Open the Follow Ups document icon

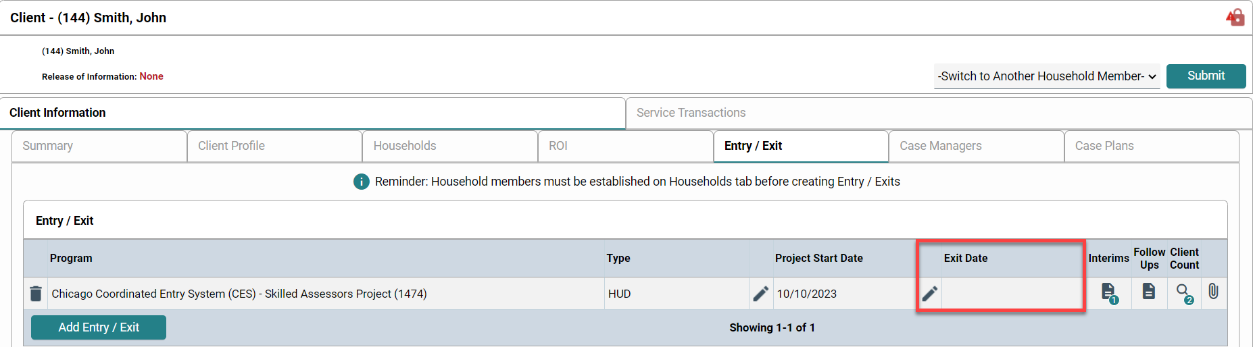pos(1149,292)
